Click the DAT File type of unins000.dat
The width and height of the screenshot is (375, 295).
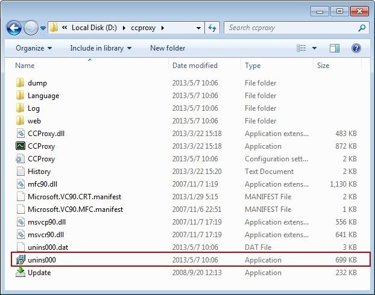(258, 247)
